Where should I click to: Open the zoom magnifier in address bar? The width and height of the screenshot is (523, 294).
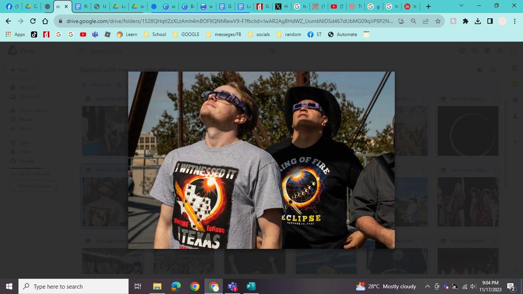[x=413, y=21]
